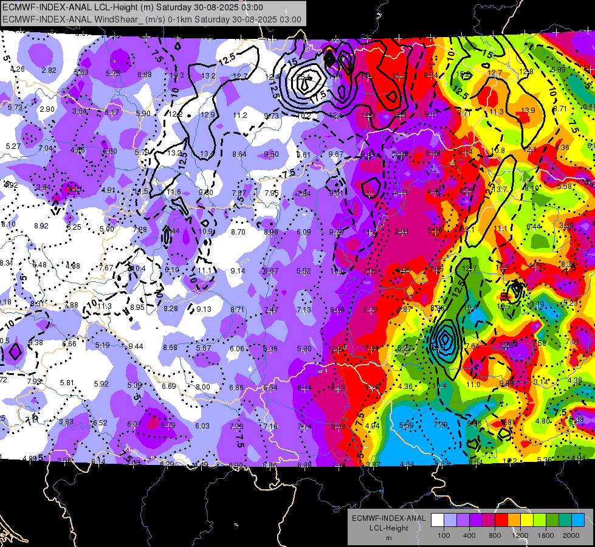
Task: Select the grid value 2.90
Action: click(x=47, y=109)
